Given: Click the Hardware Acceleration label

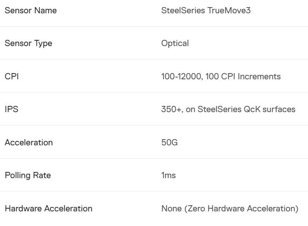Looking at the screenshot, I should pos(48,208).
